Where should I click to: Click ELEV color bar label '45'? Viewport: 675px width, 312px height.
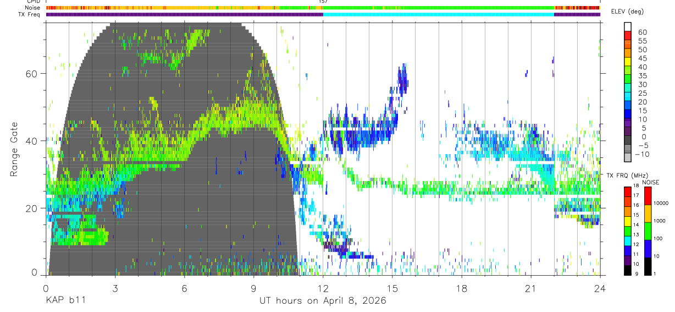[x=642, y=58]
